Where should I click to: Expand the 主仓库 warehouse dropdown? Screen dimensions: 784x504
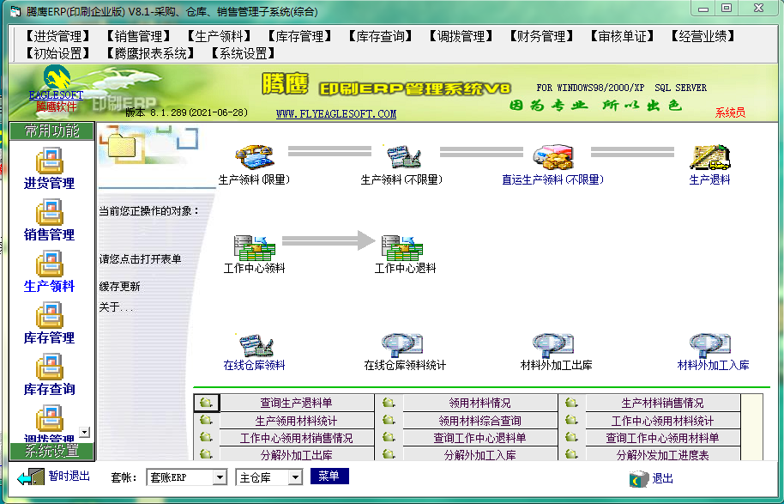295,477
